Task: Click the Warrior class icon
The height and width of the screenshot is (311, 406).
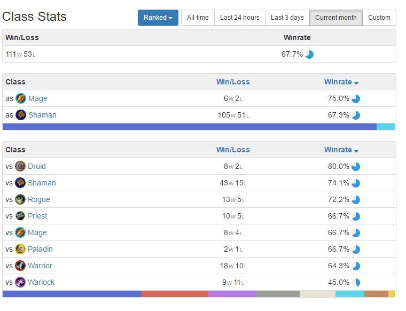Action: [20, 266]
